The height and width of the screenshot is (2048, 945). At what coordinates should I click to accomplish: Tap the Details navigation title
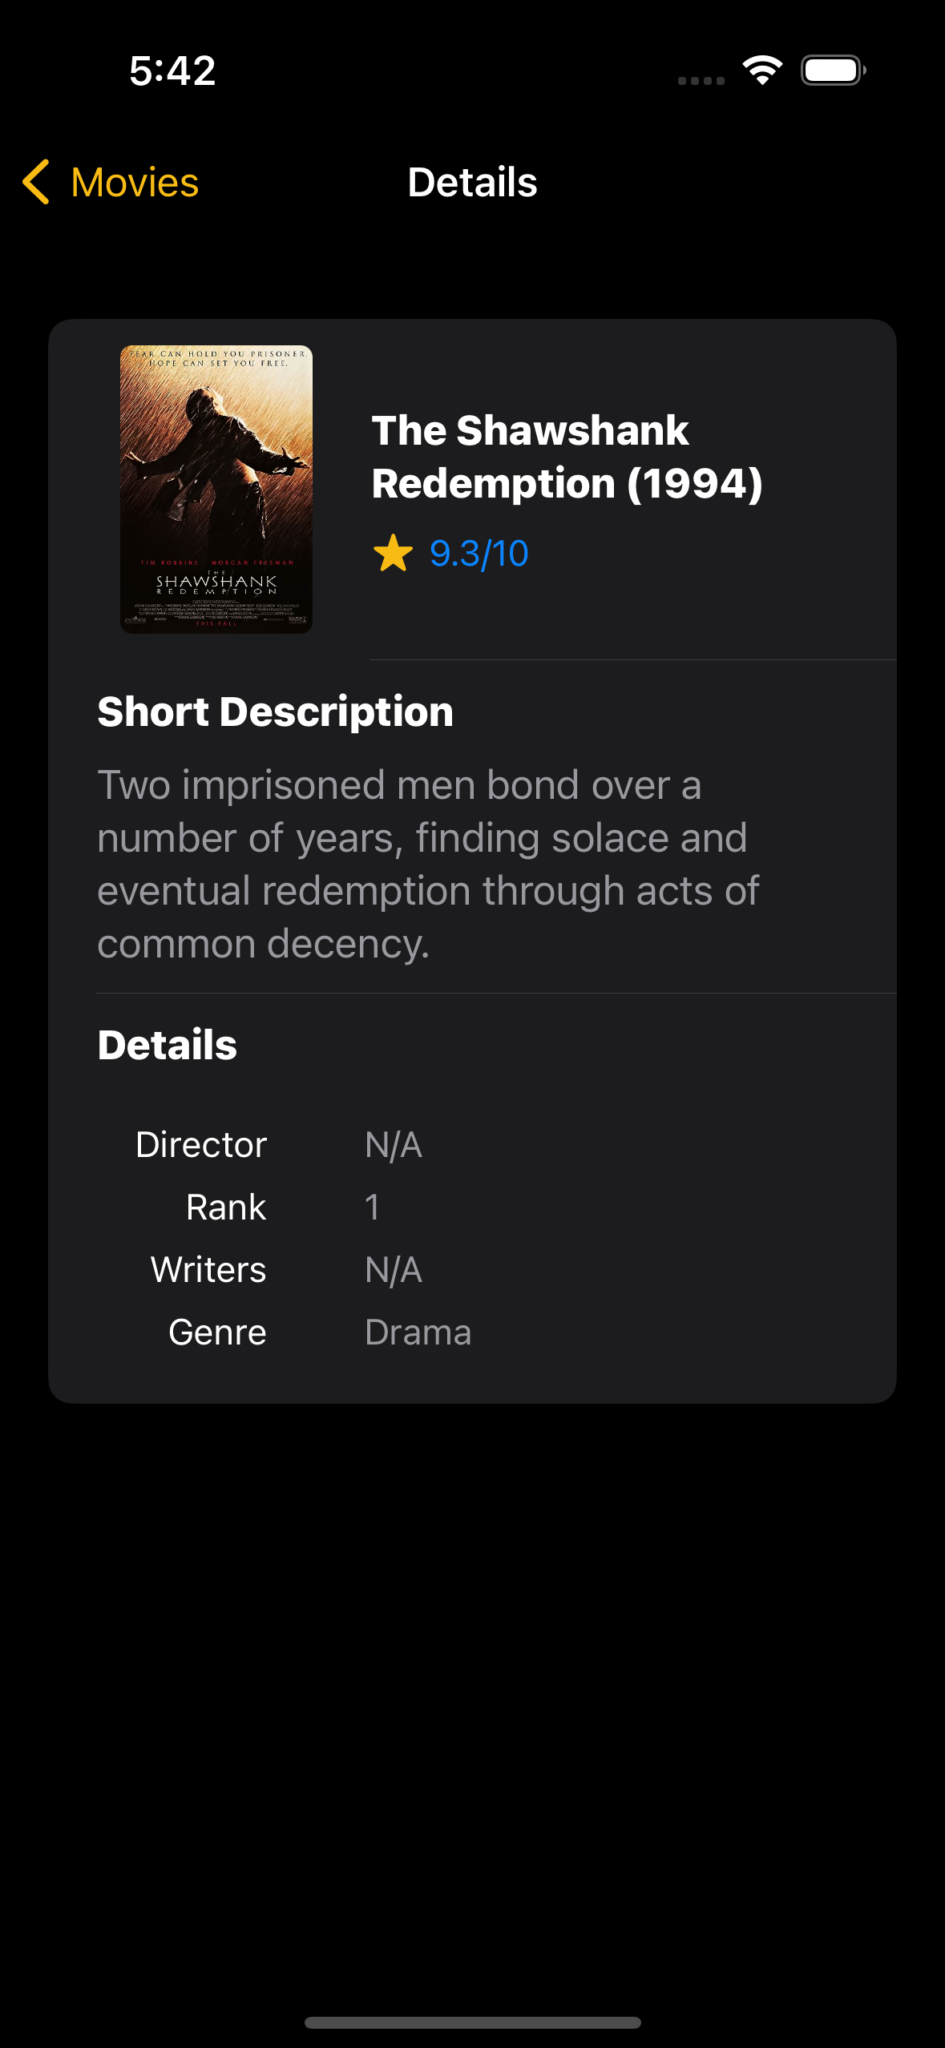(472, 182)
